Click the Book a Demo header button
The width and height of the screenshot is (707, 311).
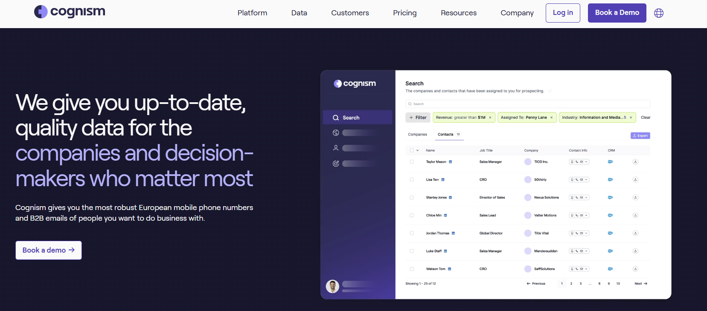[x=617, y=13]
